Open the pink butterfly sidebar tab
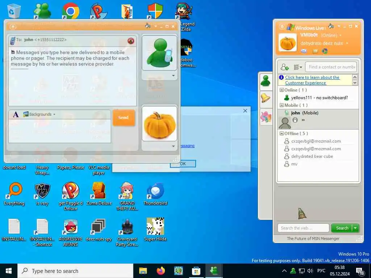371x278 pixels. [x=266, y=117]
